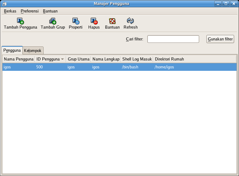Switch to the Kelompok tab

[33, 51]
